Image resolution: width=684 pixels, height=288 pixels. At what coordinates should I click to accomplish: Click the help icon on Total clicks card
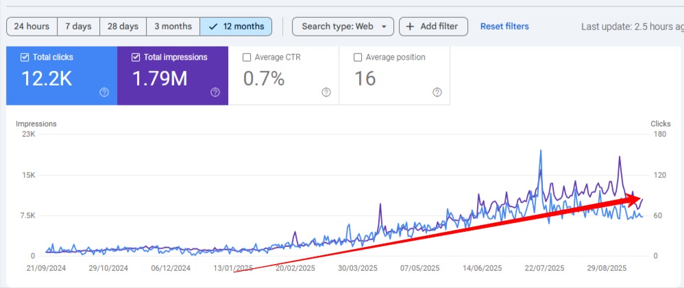click(104, 92)
